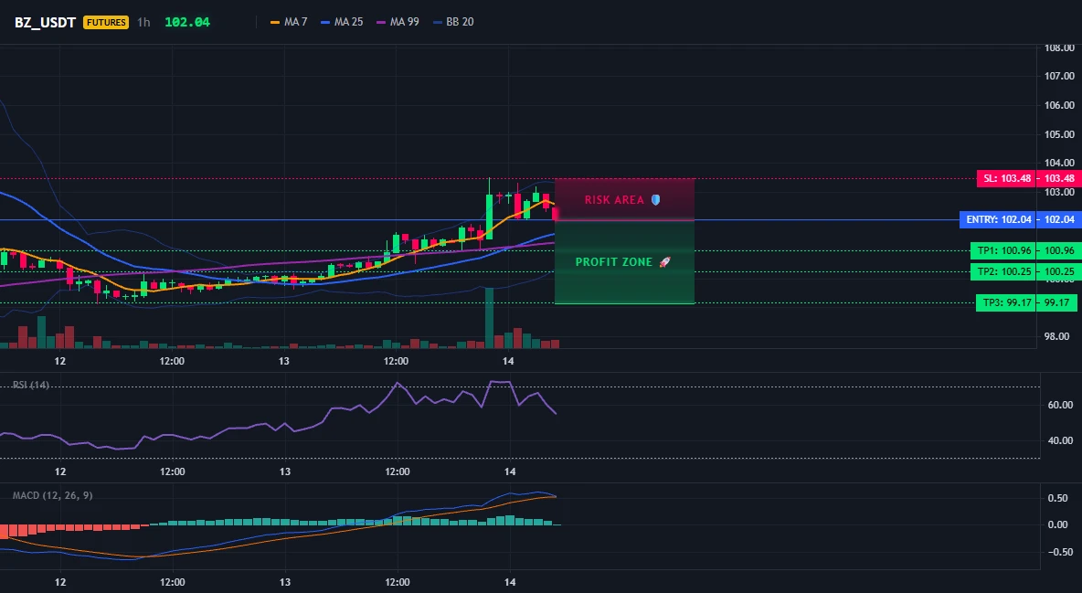
Task: Click the 60.00 RSI axis value
Action: (1061, 405)
